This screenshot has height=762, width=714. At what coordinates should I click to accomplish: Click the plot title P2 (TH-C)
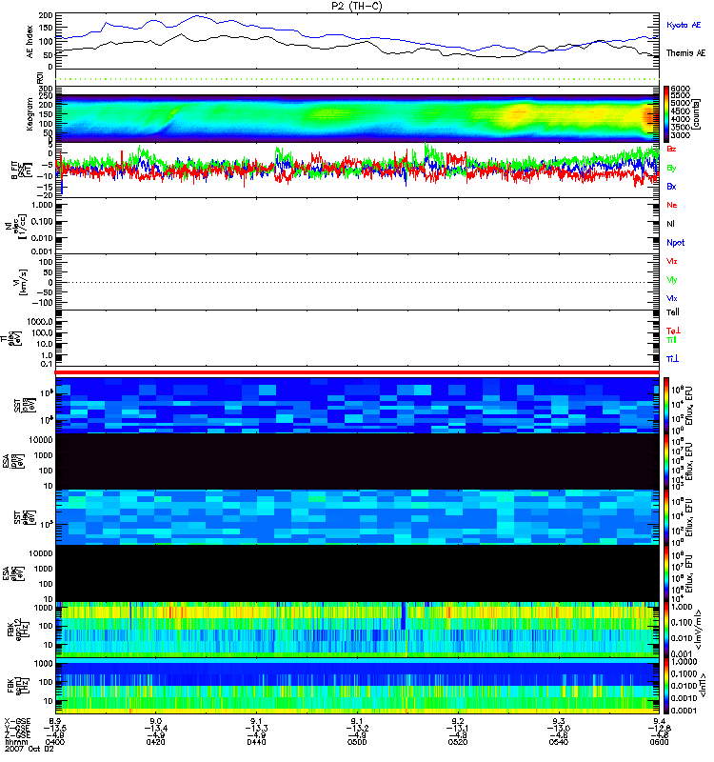[356, 6]
